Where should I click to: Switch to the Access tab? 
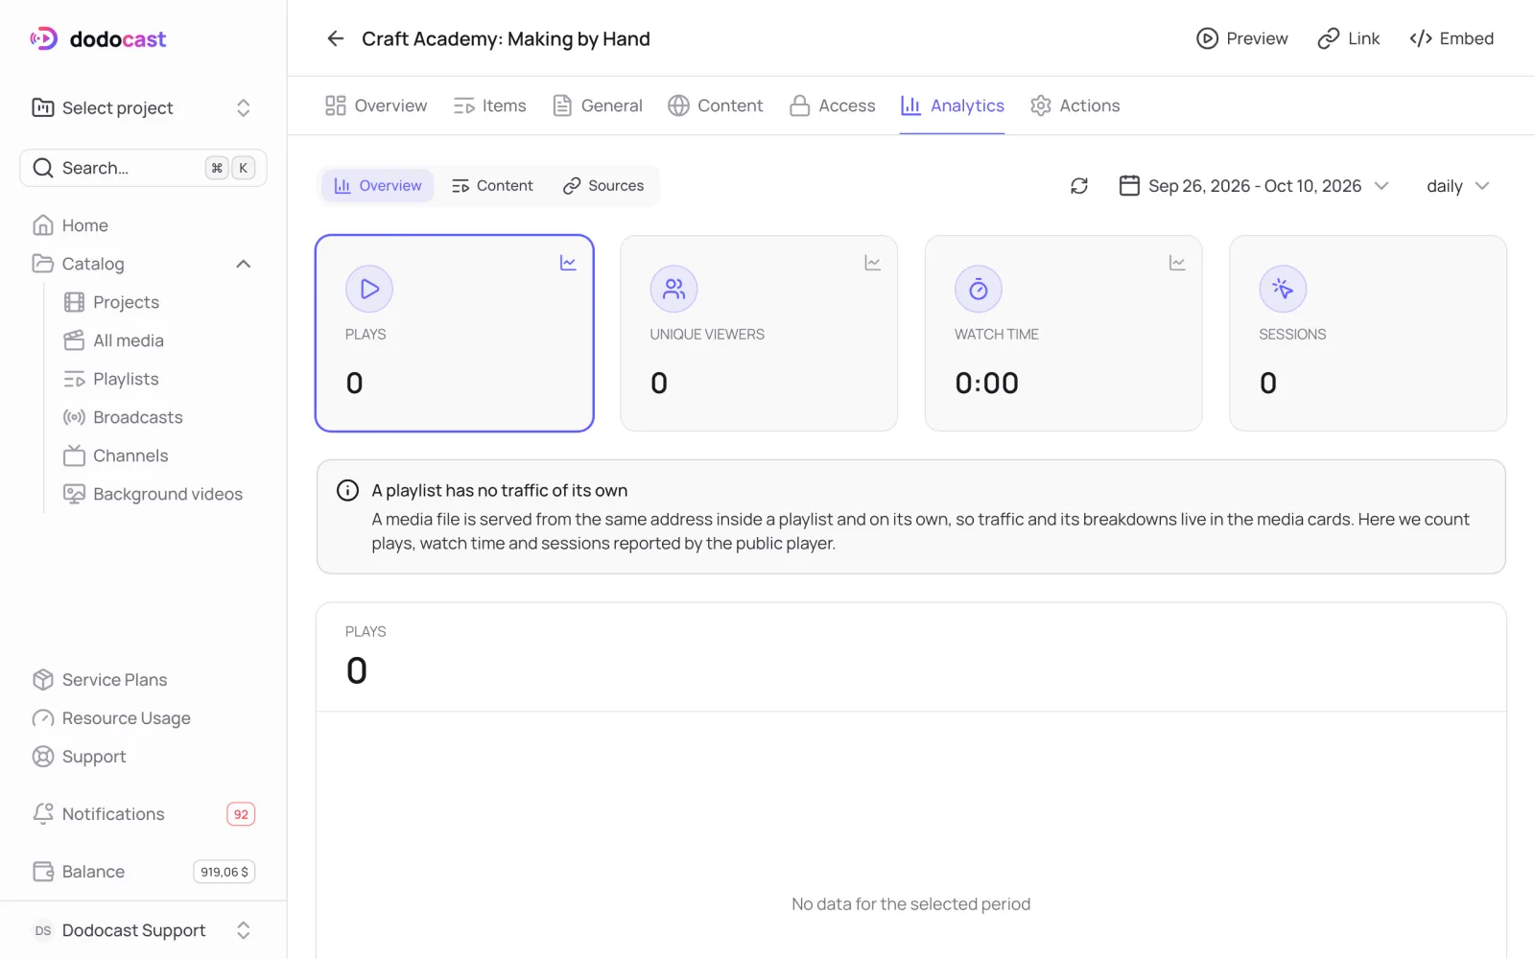click(832, 105)
